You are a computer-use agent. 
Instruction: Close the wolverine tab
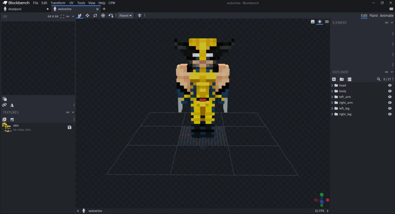pyautogui.click(x=97, y=9)
